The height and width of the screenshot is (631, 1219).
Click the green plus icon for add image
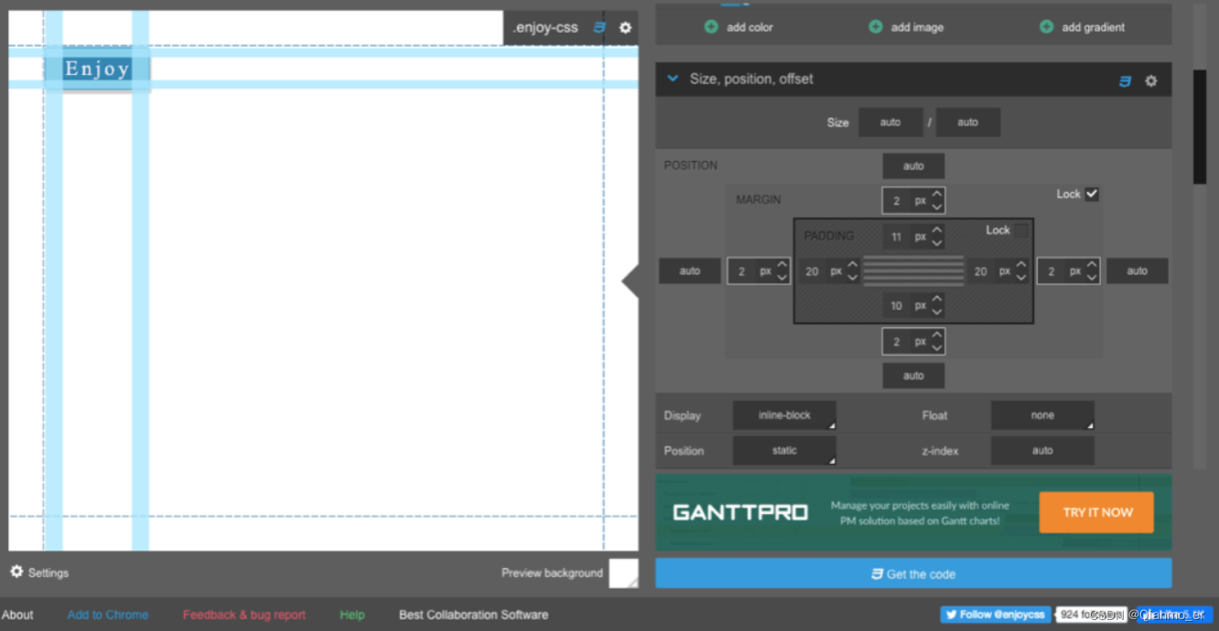(876, 27)
